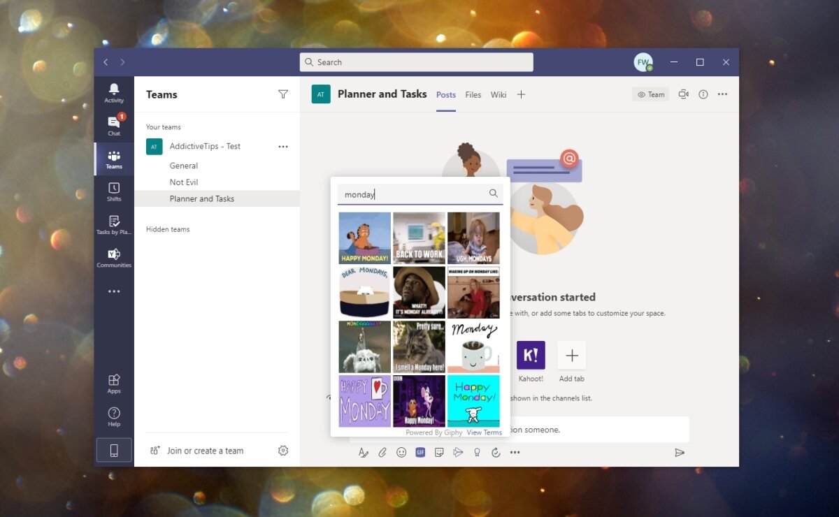This screenshot has height=517, width=839.
Task: Open more compose actions with the ellipsis
Action: (x=515, y=452)
